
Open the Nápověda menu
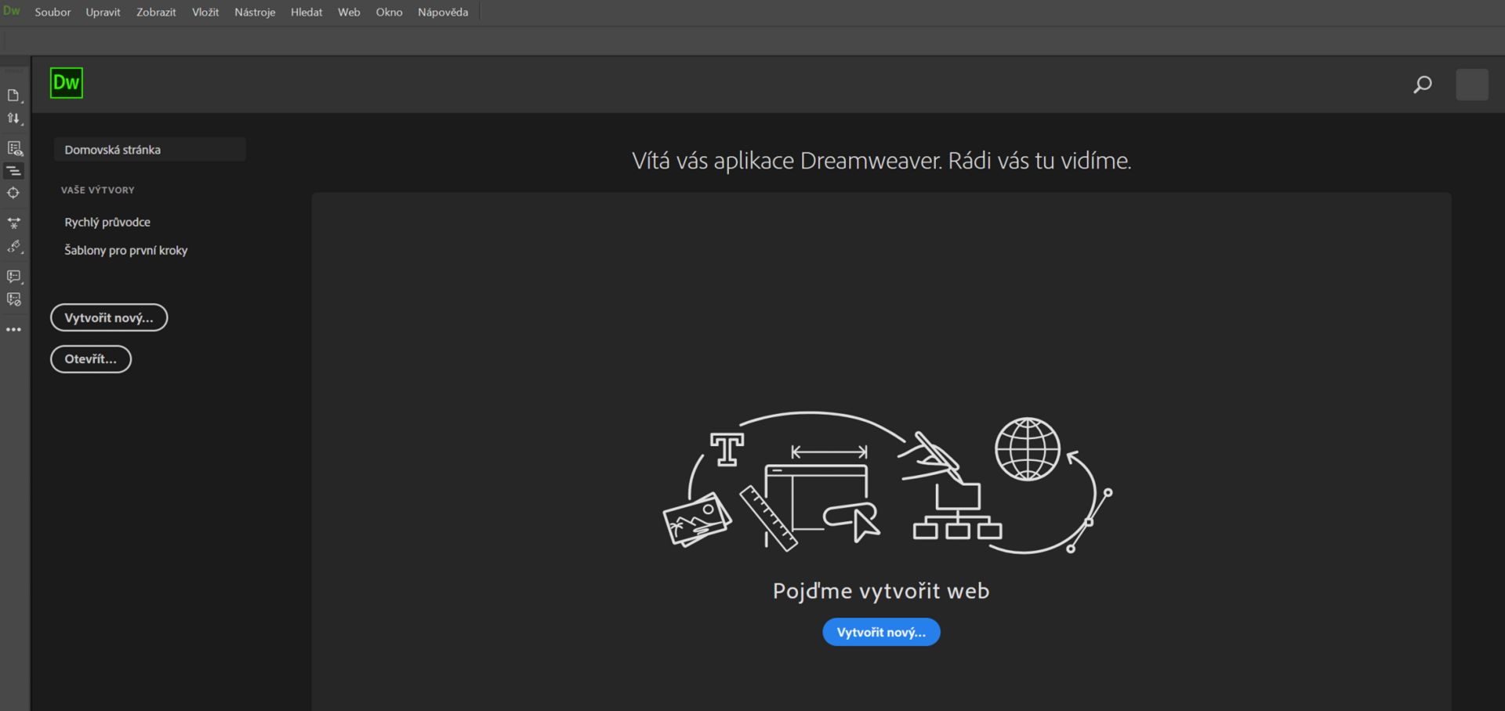(x=443, y=12)
